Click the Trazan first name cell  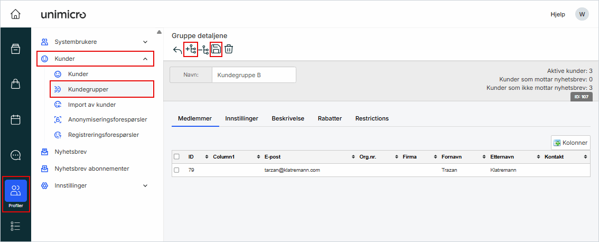click(449, 170)
